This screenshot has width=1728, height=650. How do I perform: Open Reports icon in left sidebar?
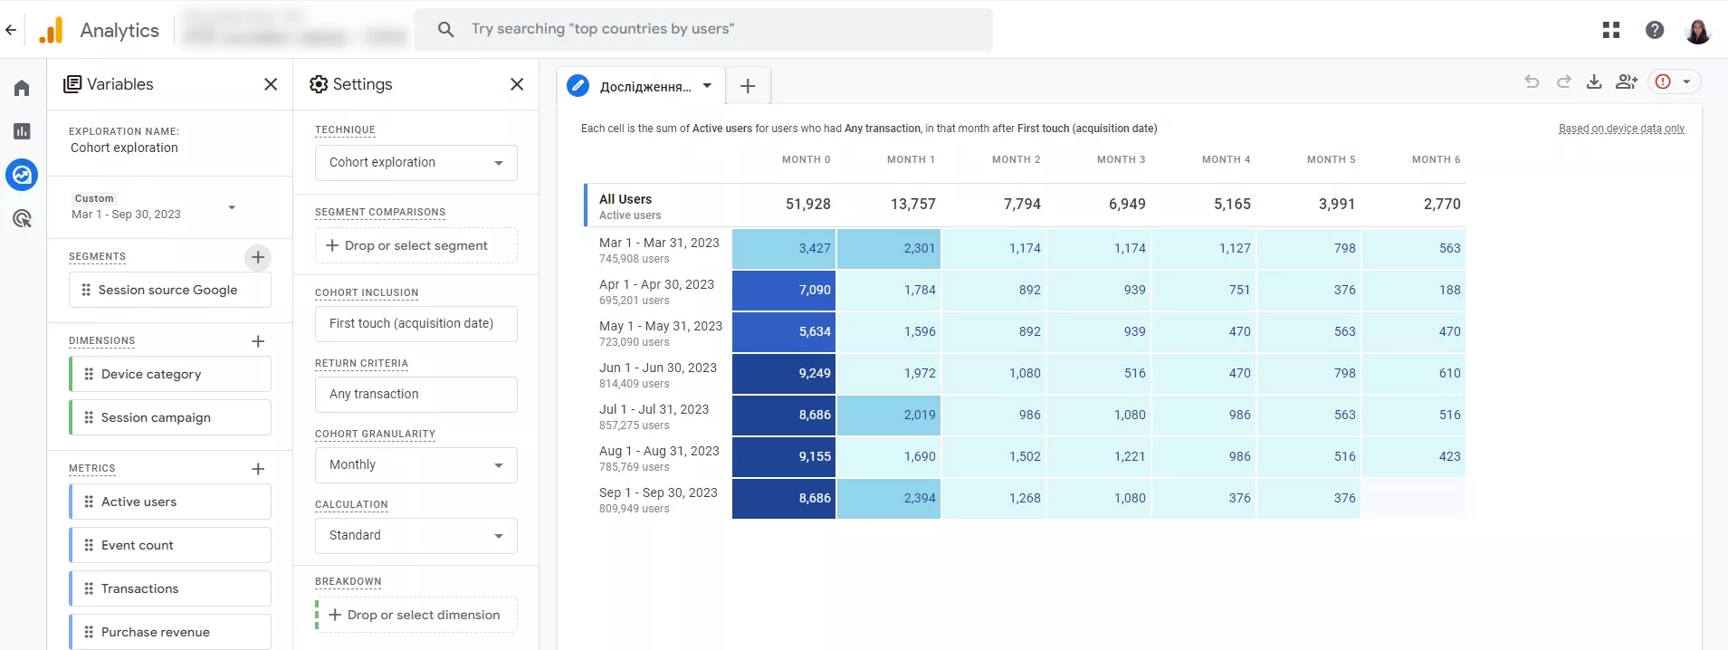pyautogui.click(x=22, y=131)
